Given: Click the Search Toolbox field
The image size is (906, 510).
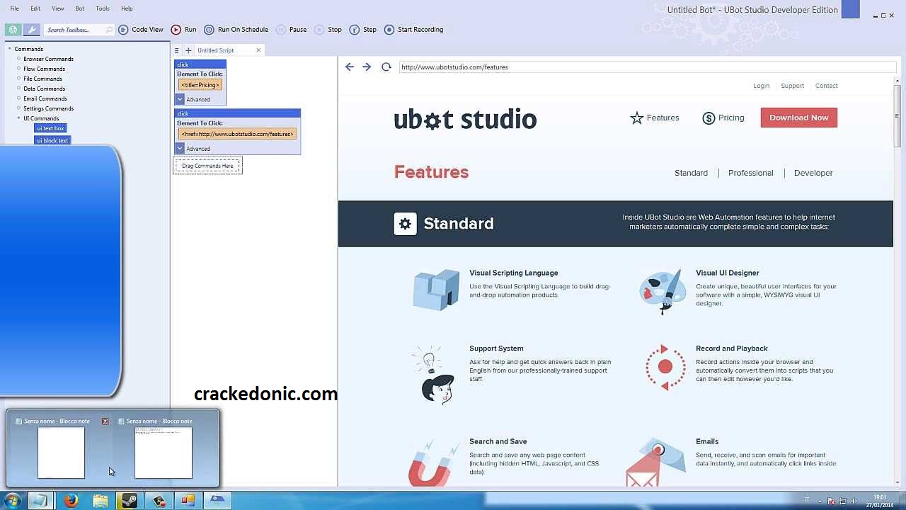Looking at the screenshot, I should coord(79,30).
